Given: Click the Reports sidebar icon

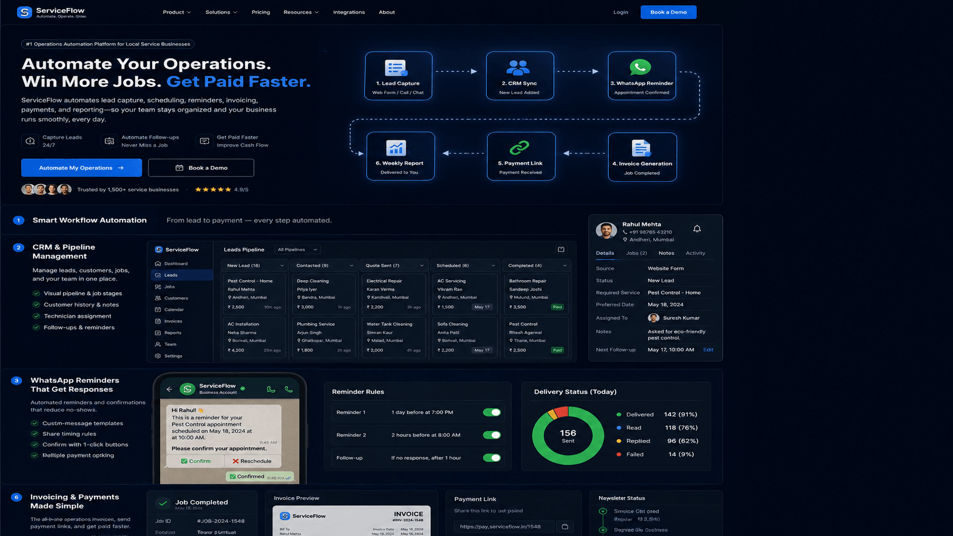Looking at the screenshot, I should 158,333.
